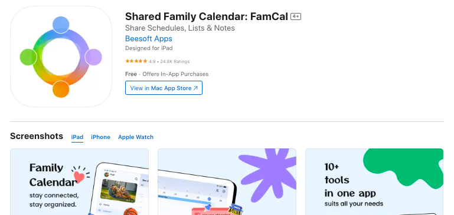This screenshot has height=215, width=454.
Task: Click the search magnifier in the iPad preview
Action: pyautogui.click(x=136, y=179)
